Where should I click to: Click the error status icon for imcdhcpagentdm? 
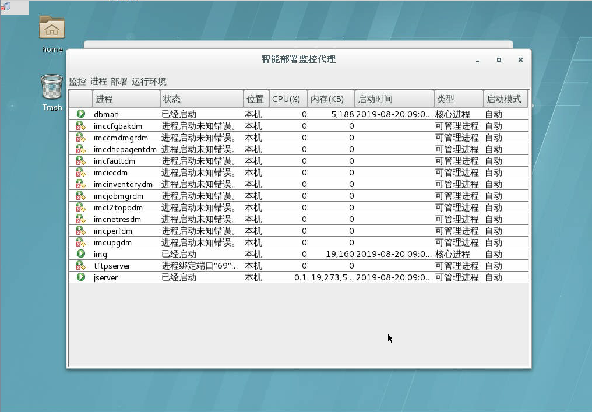point(81,149)
